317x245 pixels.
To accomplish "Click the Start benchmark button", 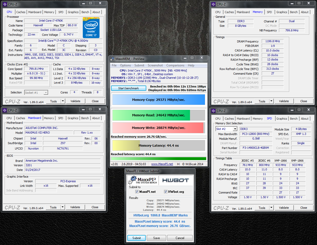I will coord(129,88).
